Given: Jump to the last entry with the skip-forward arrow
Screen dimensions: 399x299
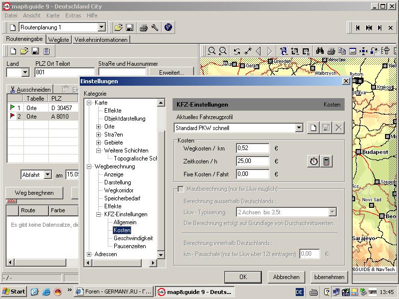Looking at the screenshot, I should click(x=380, y=27).
